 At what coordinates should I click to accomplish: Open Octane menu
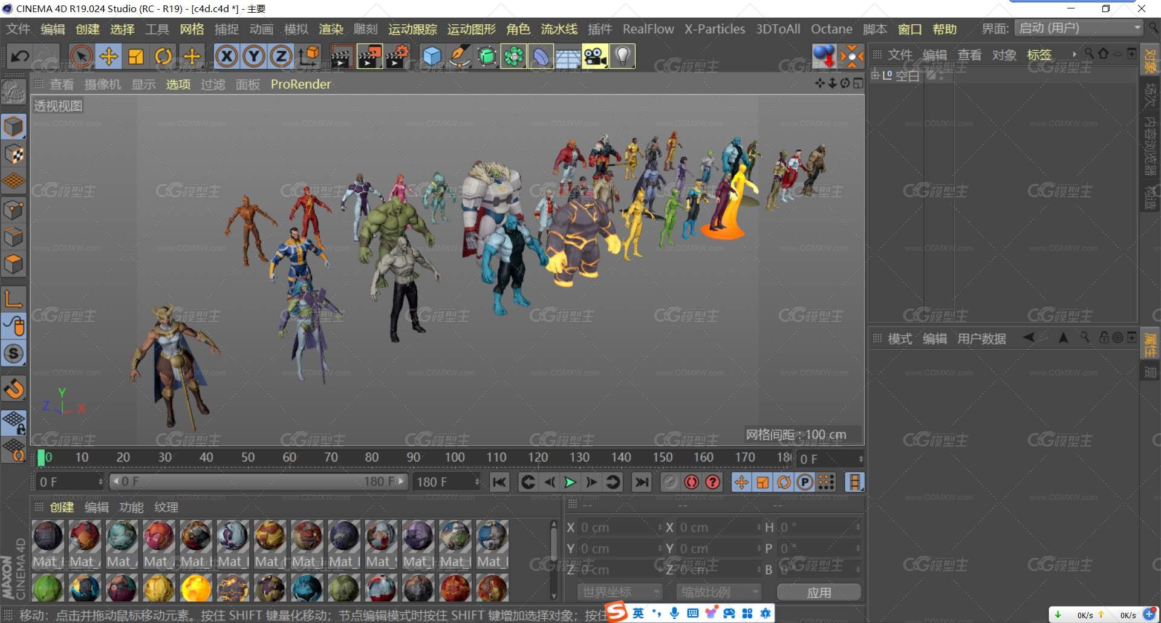click(x=831, y=29)
